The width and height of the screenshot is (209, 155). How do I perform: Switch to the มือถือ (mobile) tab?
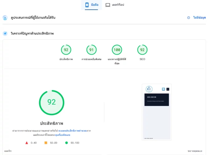[91, 5]
